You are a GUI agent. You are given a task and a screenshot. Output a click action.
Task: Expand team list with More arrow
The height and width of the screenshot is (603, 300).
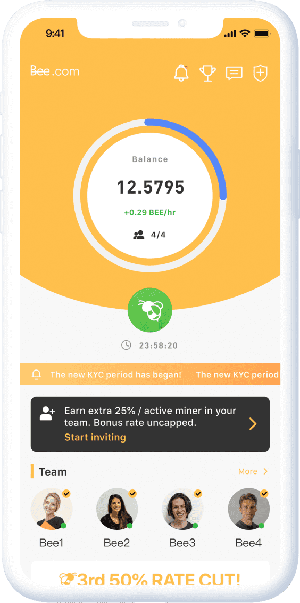pos(253,471)
